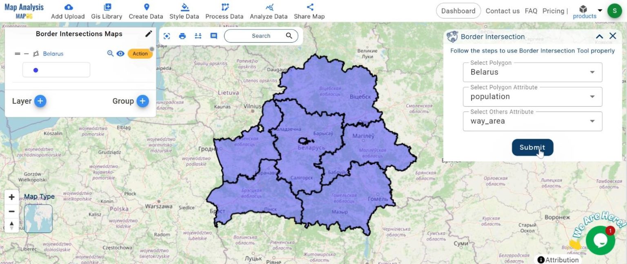
Task: Open the Process Data menu
Action: point(225,11)
